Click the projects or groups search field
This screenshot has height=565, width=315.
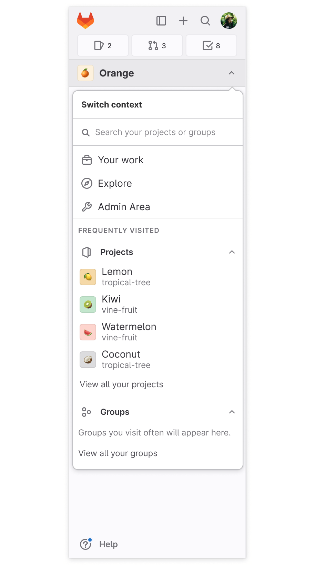pos(155,132)
